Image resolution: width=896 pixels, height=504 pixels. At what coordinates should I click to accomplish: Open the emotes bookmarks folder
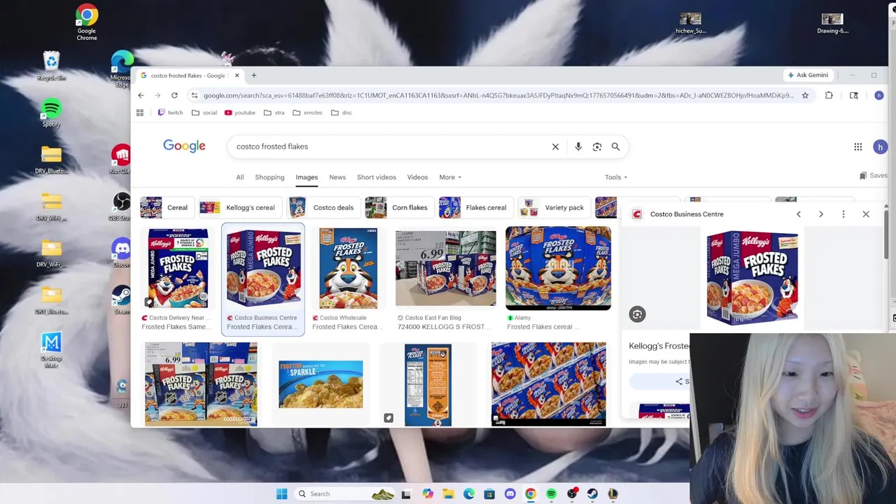coord(307,113)
